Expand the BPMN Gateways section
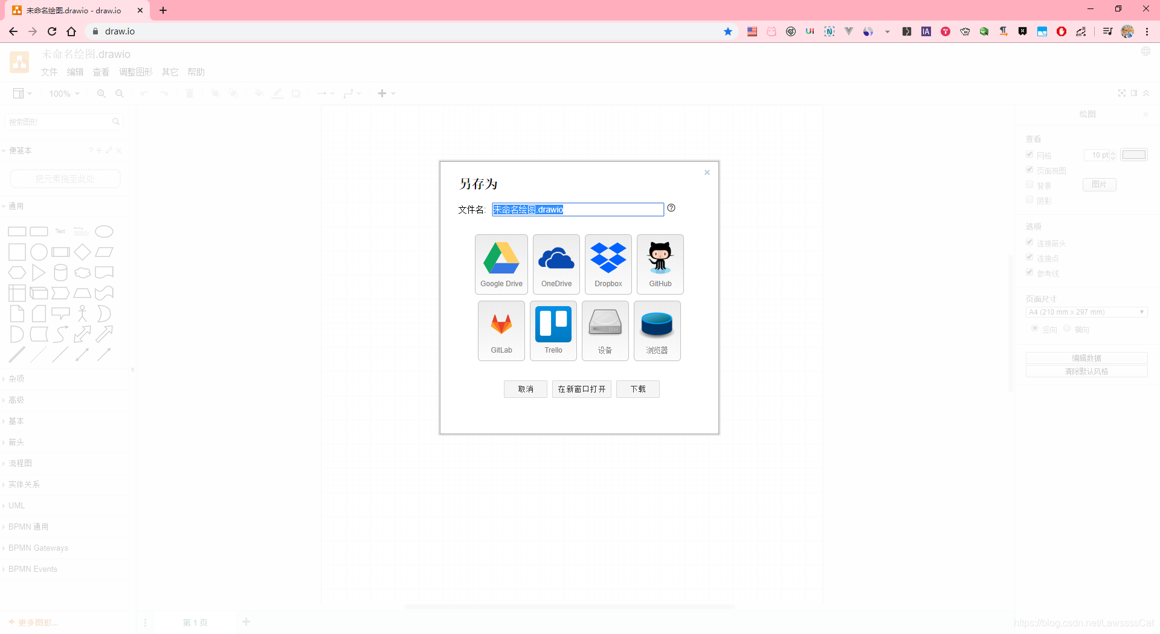This screenshot has height=634, width=1160. click(38, 548)
